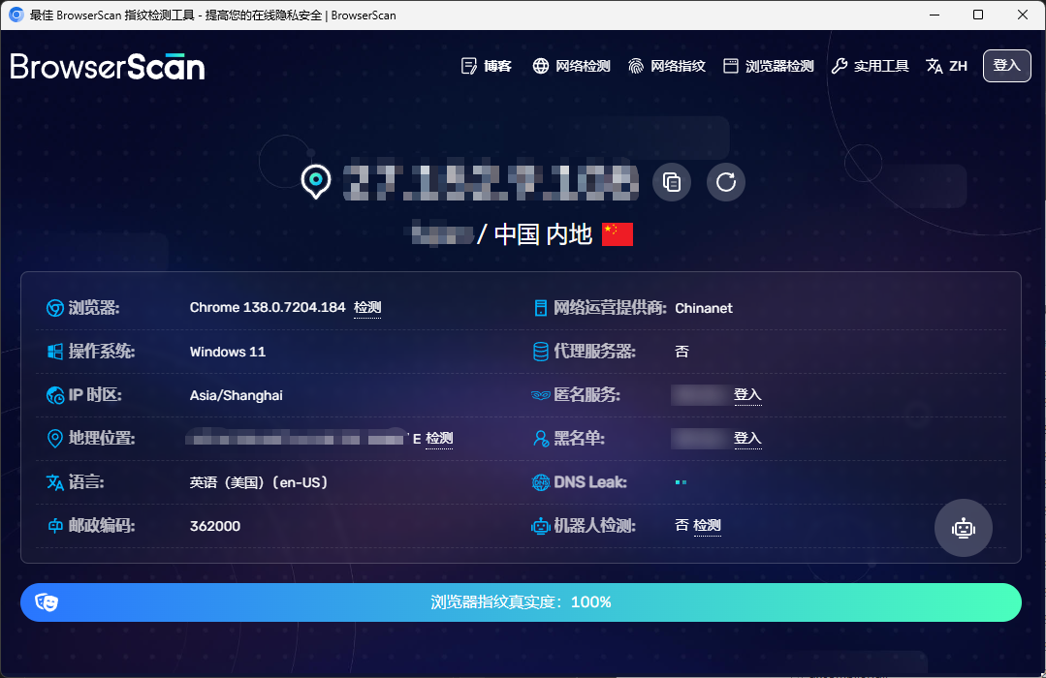Maximize the BrowserScan window
This screenshot has width=1046, height=678.
pos(978,15)
